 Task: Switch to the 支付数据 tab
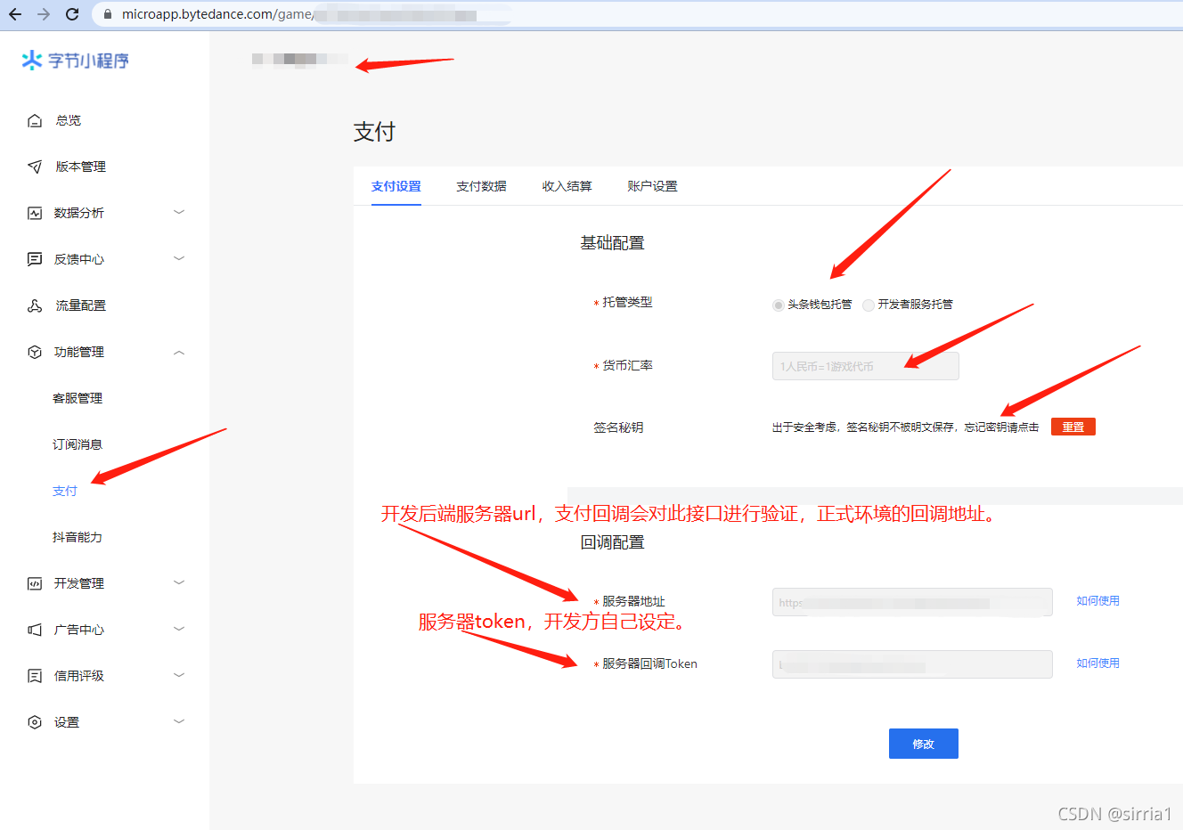[x=482, y=186]
